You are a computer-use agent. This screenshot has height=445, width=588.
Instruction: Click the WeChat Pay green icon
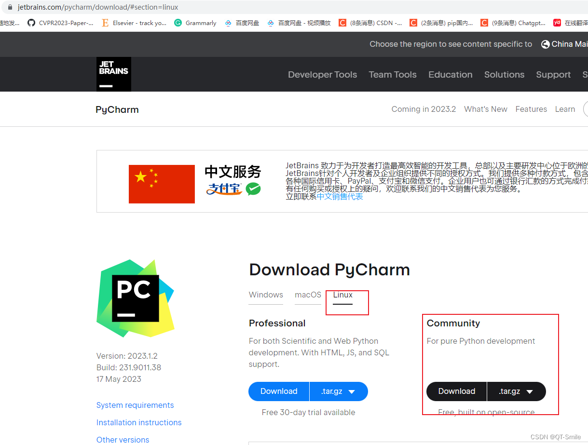click(253, 189)
